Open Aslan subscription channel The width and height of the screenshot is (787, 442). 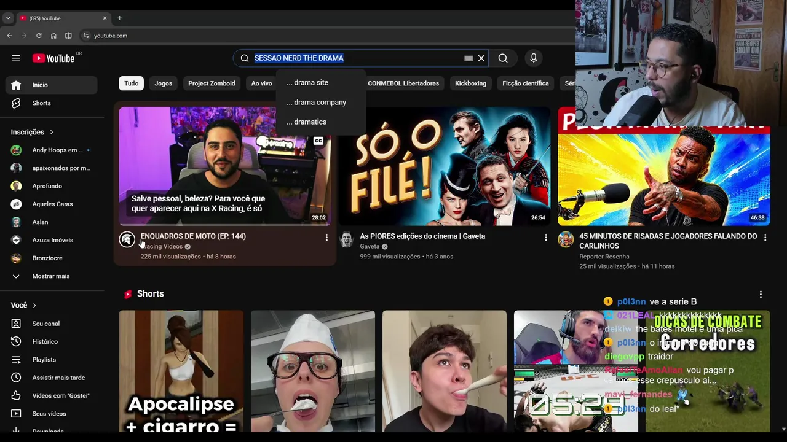pyautogui.click(x=52, y=222)
